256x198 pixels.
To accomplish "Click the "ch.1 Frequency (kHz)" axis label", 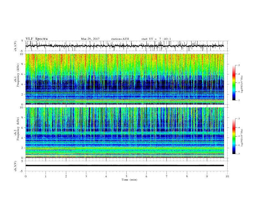I will point(17,75).
